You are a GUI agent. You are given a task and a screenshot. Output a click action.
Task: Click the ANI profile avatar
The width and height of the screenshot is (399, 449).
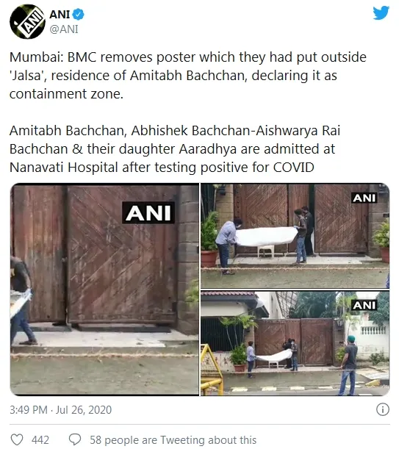[x=27, y=21]
